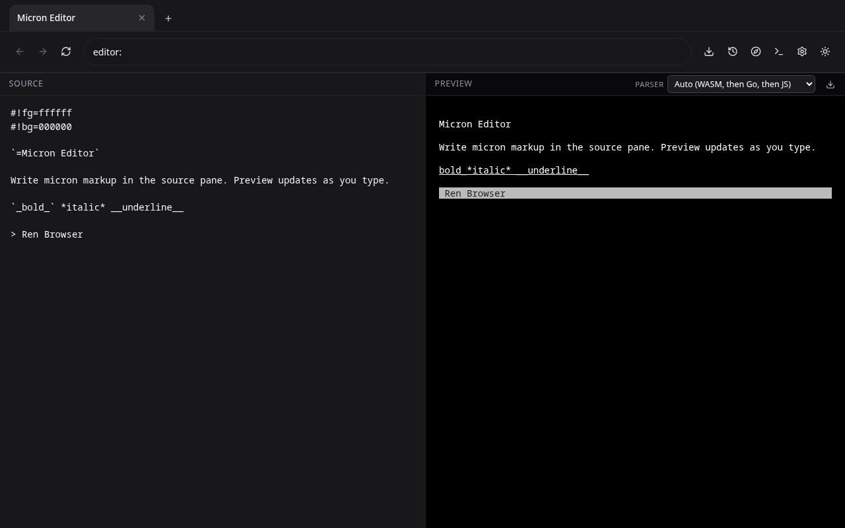Click 'Micron Editor' heading in preview
This screenshot has height=528, width=845.
[x=475, y=124]
